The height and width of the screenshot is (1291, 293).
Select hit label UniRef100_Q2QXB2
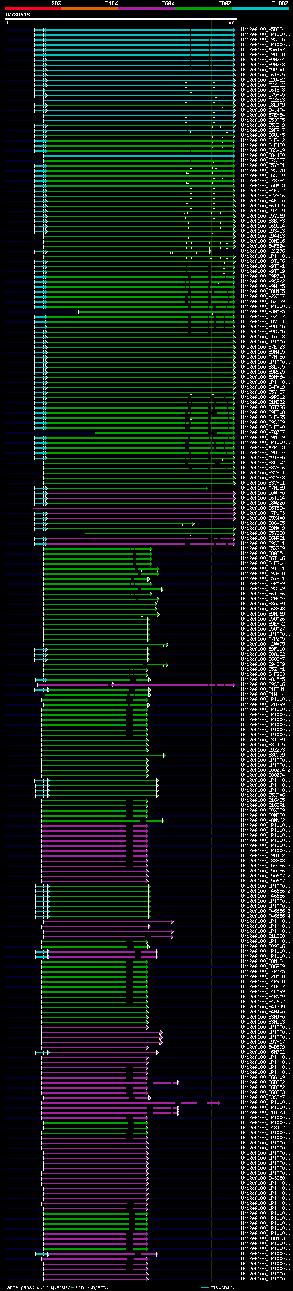tap(263, 80)
